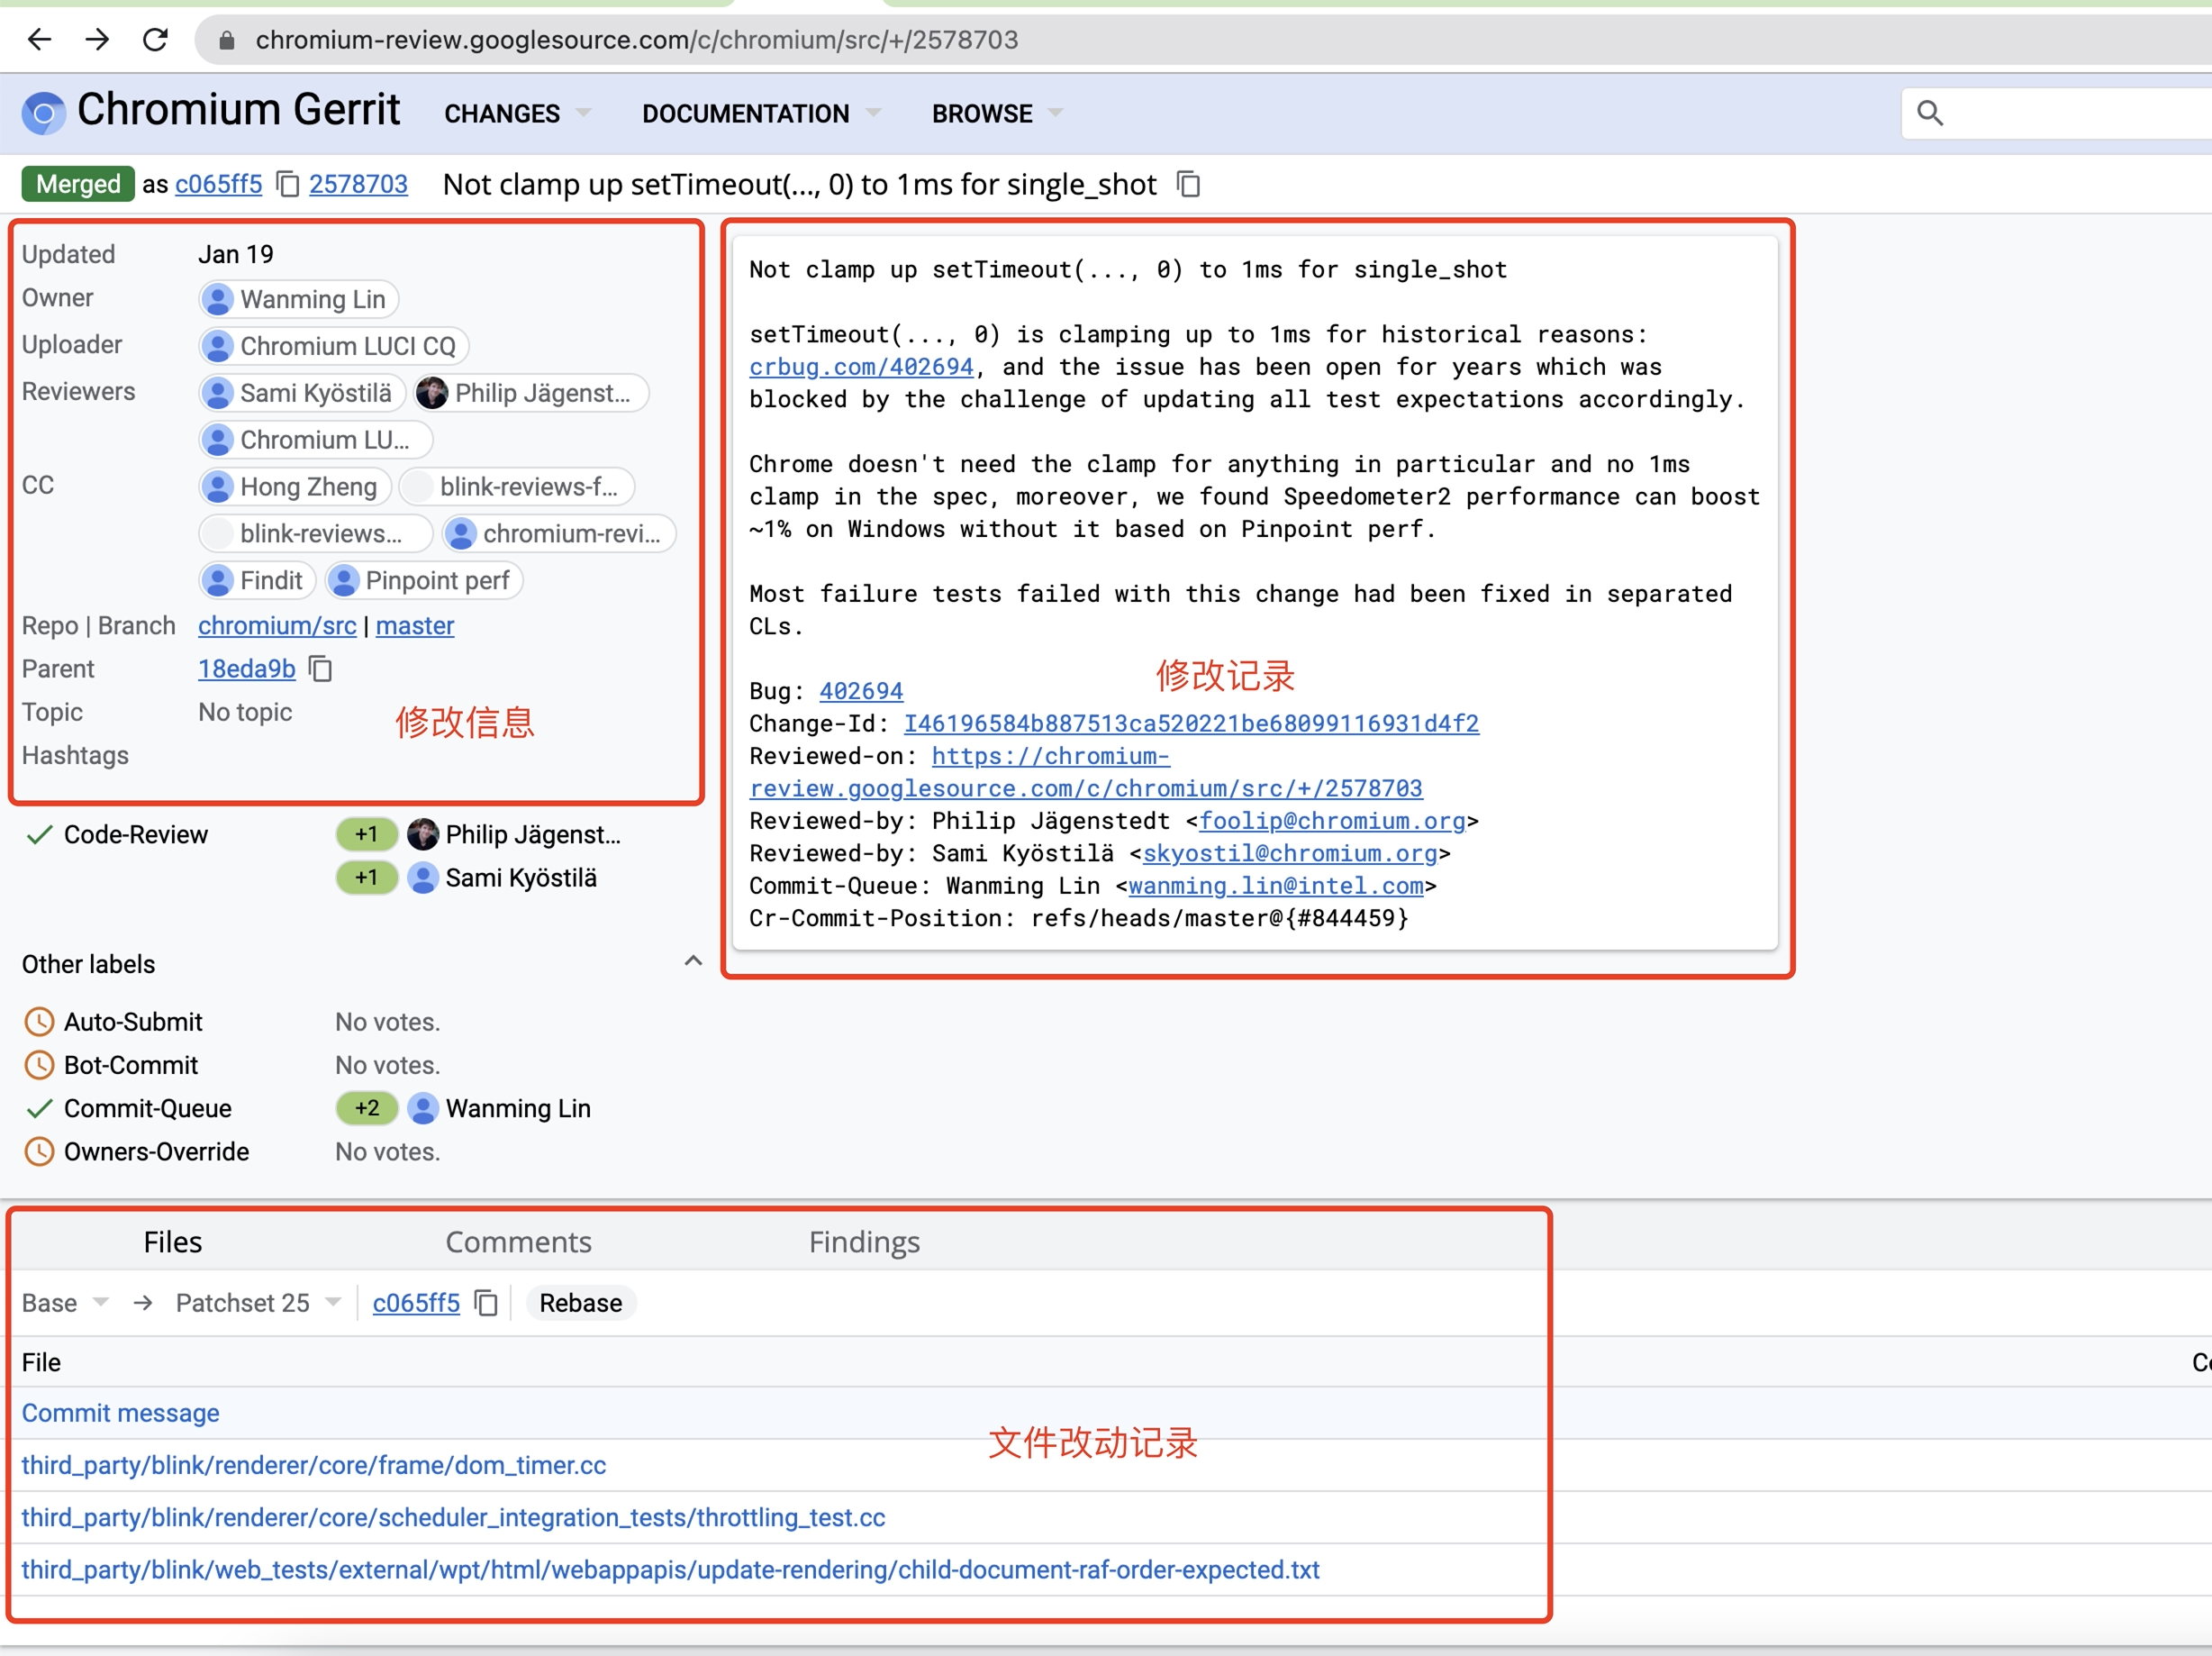
Task: Open child-document-raf-order-expected.txt file diff
Action: (670, 1569)
